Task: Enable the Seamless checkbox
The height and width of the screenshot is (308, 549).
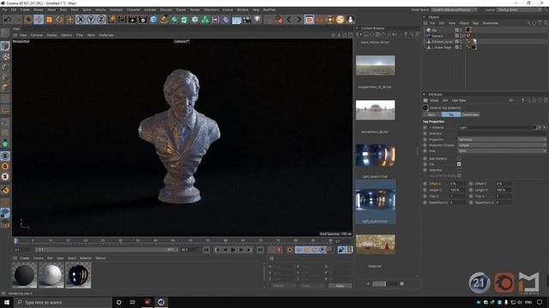Action: point(459,170)
